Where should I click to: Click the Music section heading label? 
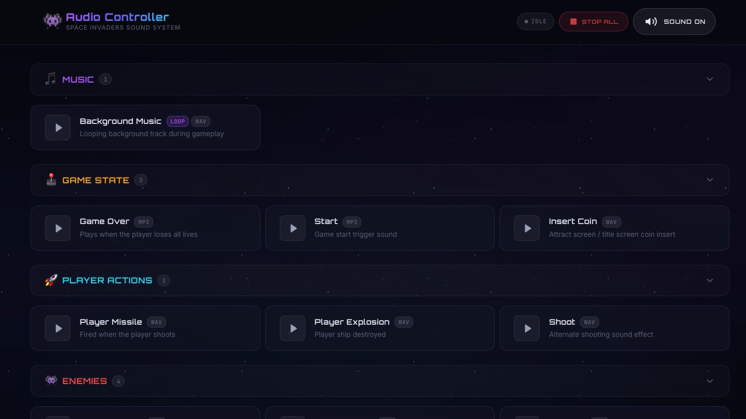coord(78,79)
